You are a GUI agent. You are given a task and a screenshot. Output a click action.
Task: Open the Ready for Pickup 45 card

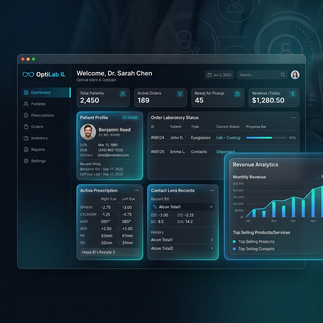coord(218,98)
